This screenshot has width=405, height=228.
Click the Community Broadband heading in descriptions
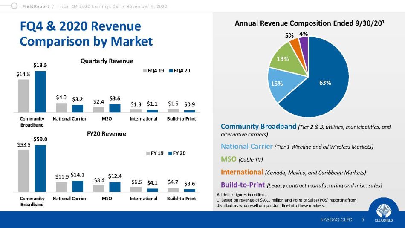point(258,127)
